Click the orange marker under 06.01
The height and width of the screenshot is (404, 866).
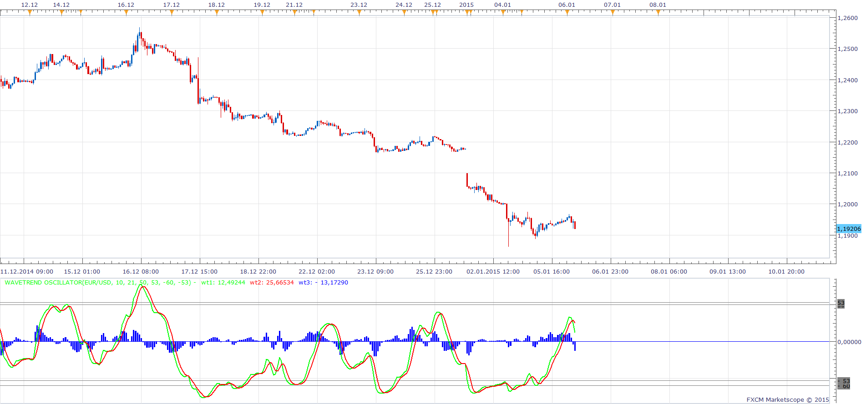tap(567, 13)
